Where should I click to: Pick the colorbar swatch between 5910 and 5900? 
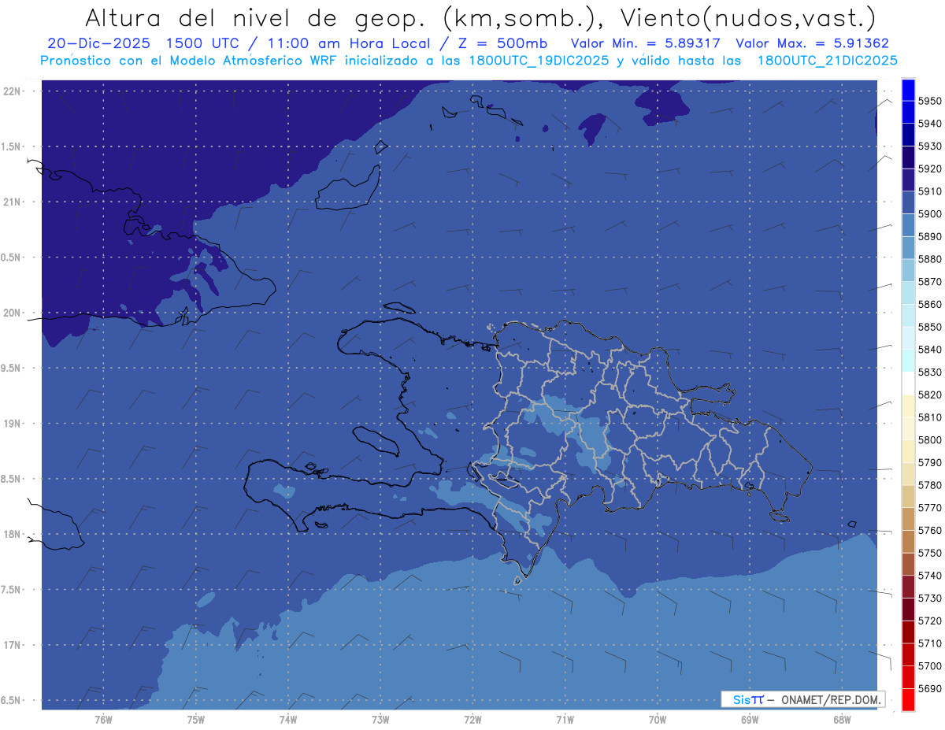coord(908,202)
